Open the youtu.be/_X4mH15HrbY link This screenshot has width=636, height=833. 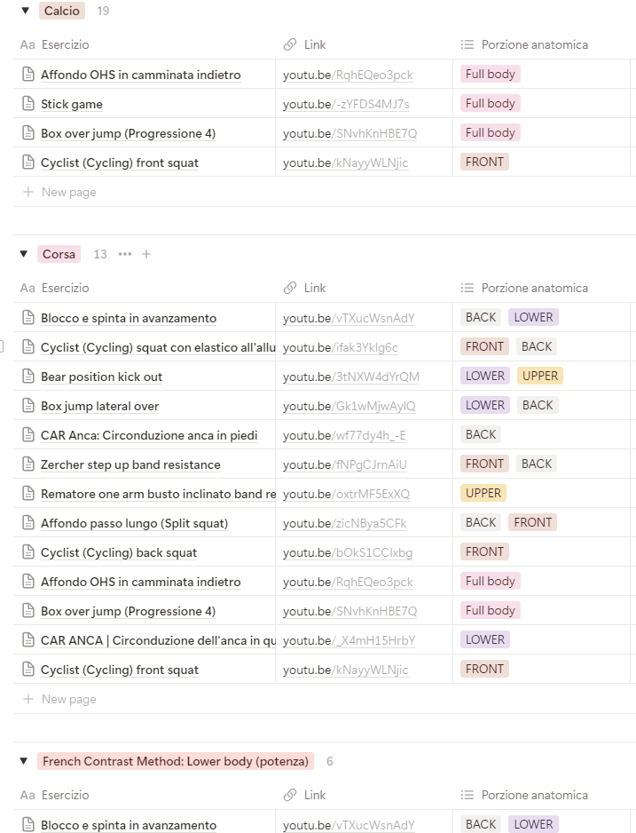(349, 640)
